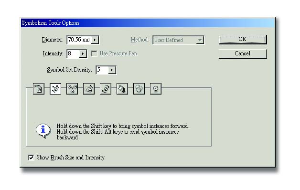The height and width of the screenshot is (190, 300).
Task: Focus the Intensity value field
Action: (x=73, y=54)
